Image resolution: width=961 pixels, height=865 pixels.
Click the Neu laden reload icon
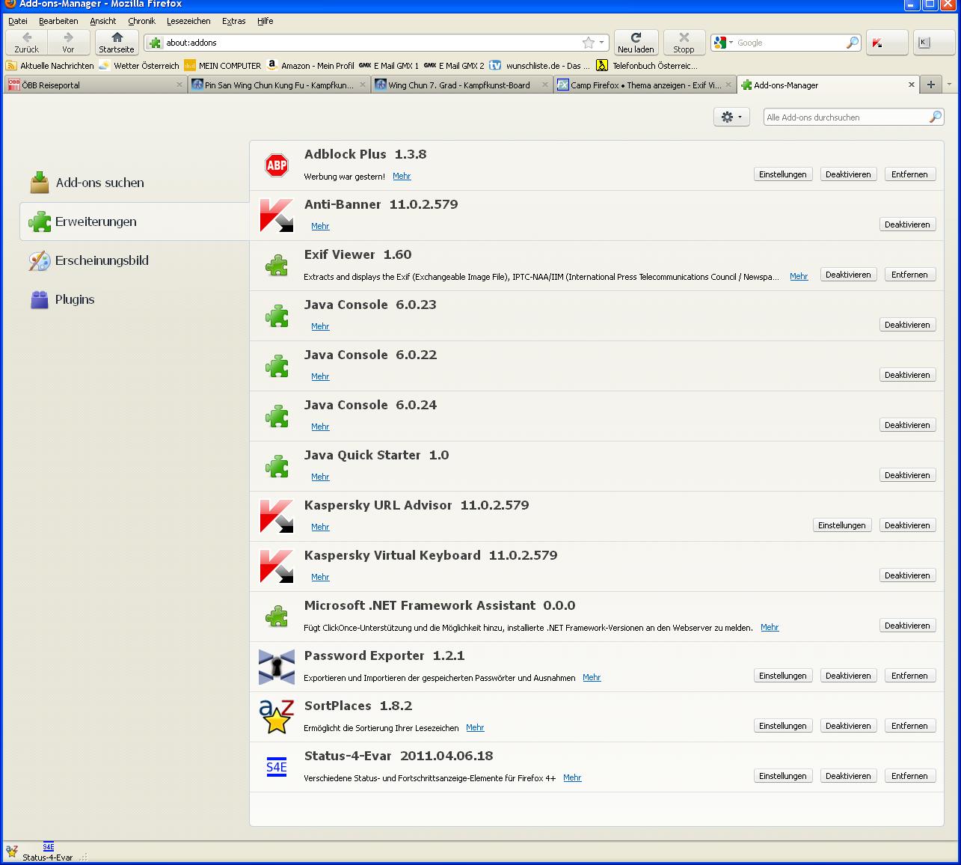point(636,37)
